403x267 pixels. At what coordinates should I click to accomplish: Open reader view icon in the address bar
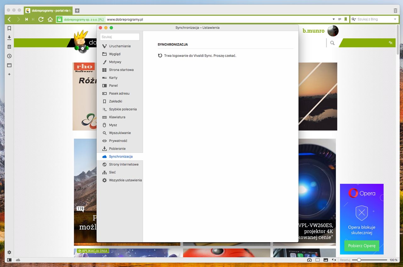[x=340, y=19]
